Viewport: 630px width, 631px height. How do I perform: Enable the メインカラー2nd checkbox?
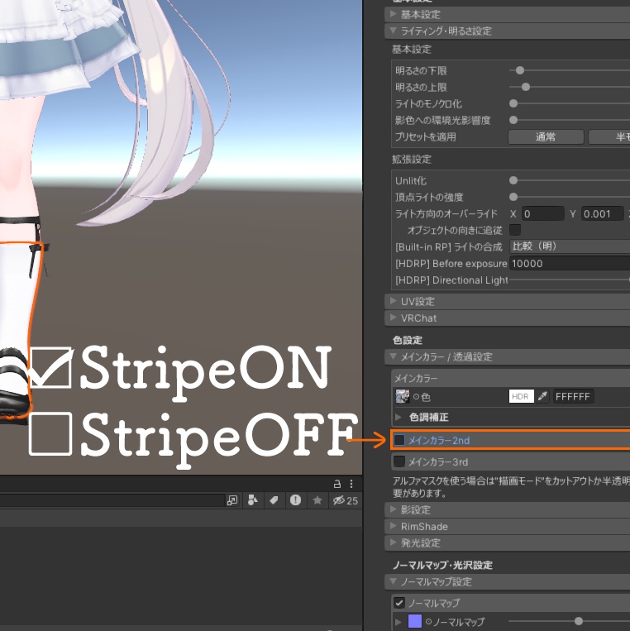click(399, 440)
